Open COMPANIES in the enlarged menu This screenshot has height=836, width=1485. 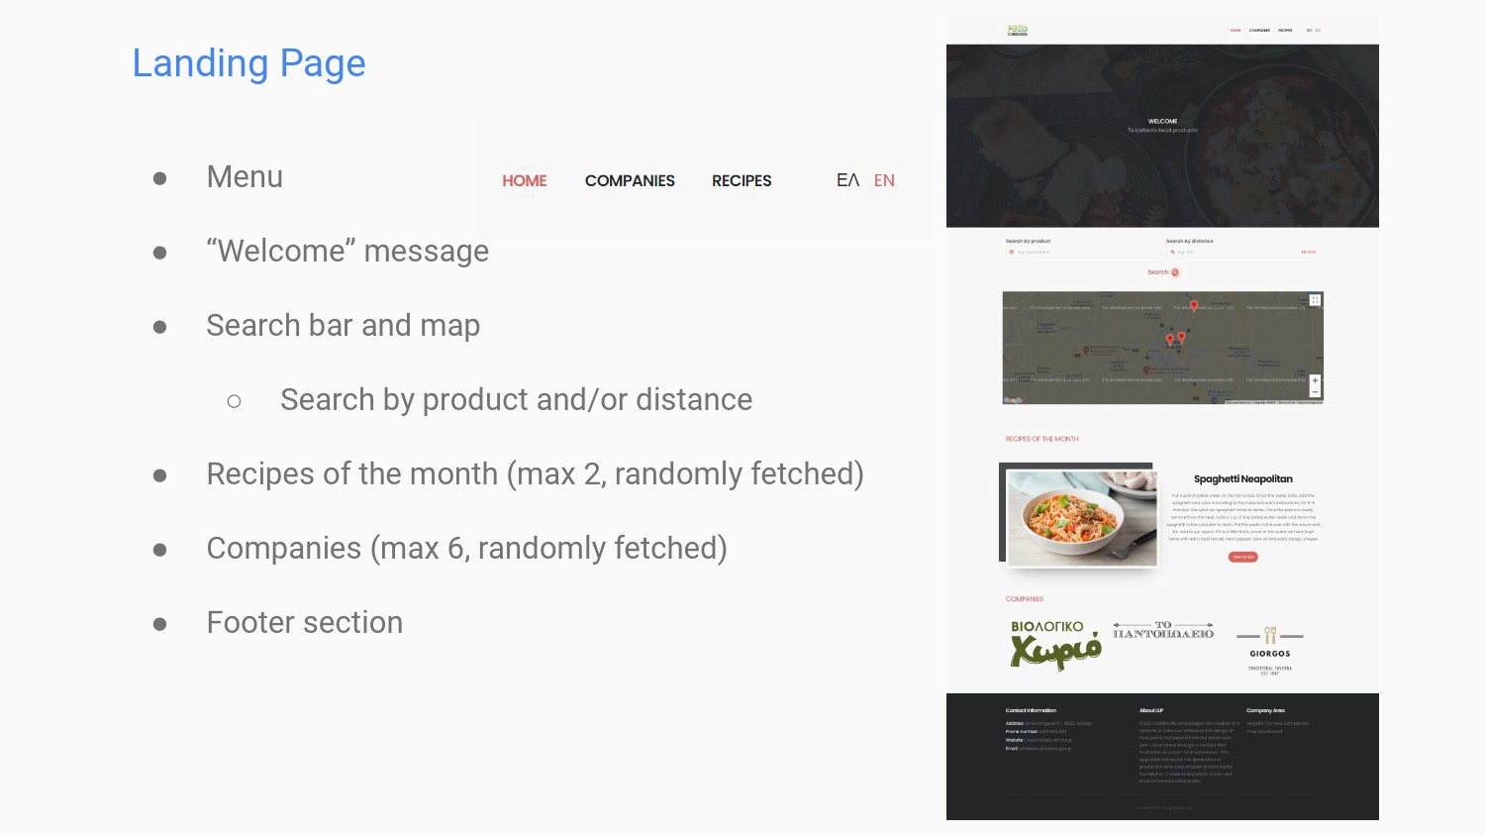pos(630,180)
